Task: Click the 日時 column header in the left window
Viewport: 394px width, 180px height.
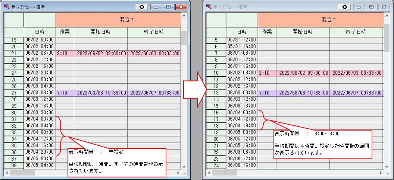Action: tap(40, 32)
